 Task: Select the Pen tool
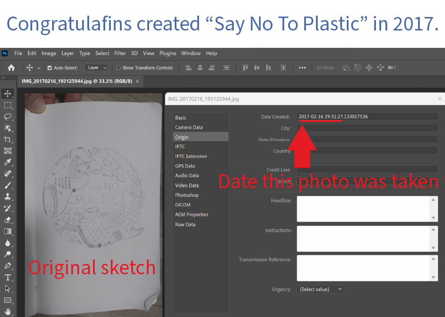[8, 266]
